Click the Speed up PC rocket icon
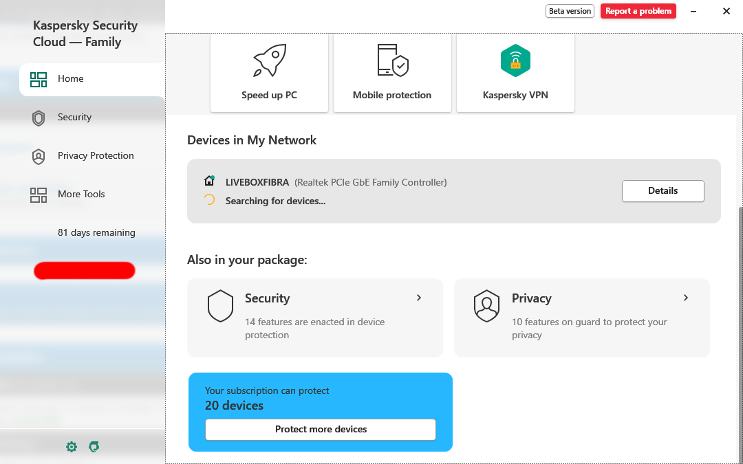This screenshot has width=743, height=464. coord(269,61)
